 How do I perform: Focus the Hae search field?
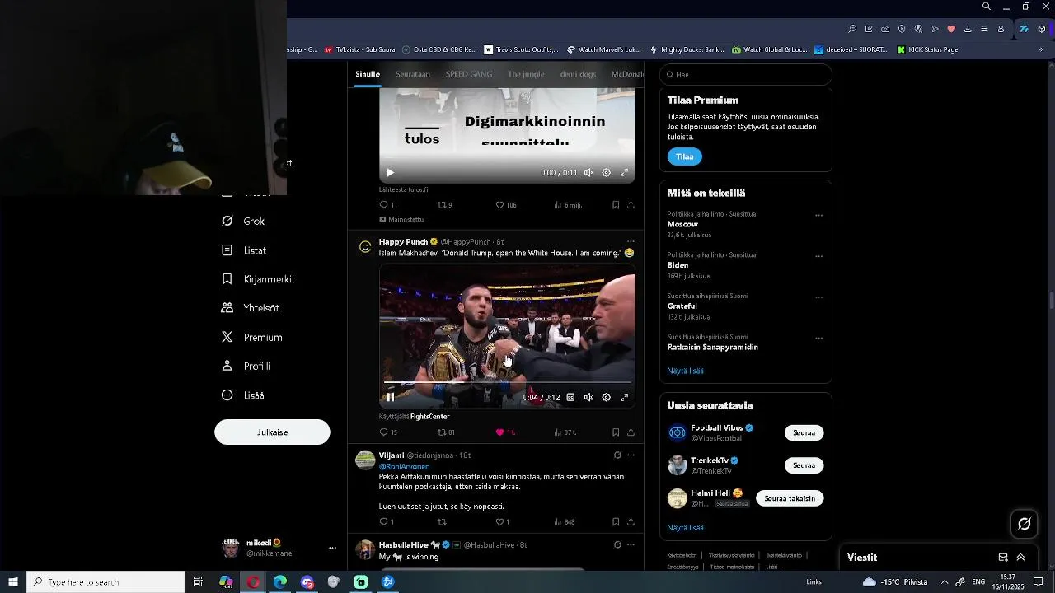click(746, 74)
